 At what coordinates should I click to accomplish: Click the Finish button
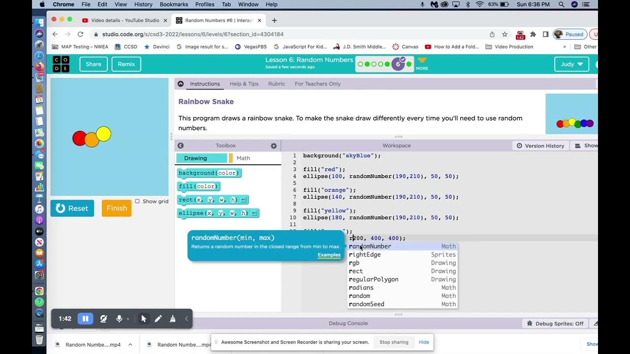click(117, 208)
